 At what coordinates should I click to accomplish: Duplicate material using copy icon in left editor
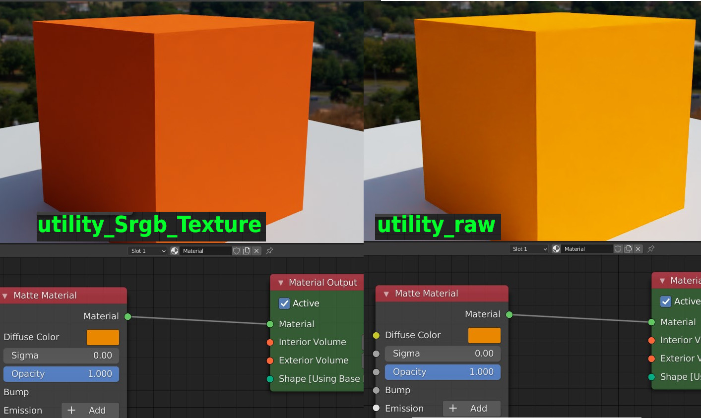(x=247, y=251)
